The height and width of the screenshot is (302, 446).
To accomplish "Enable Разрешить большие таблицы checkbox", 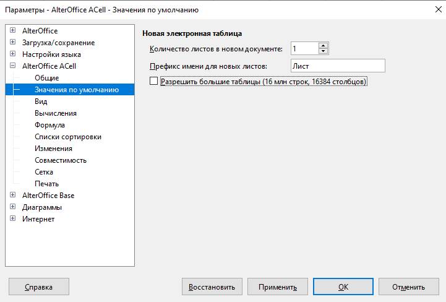I will point(153,81).
